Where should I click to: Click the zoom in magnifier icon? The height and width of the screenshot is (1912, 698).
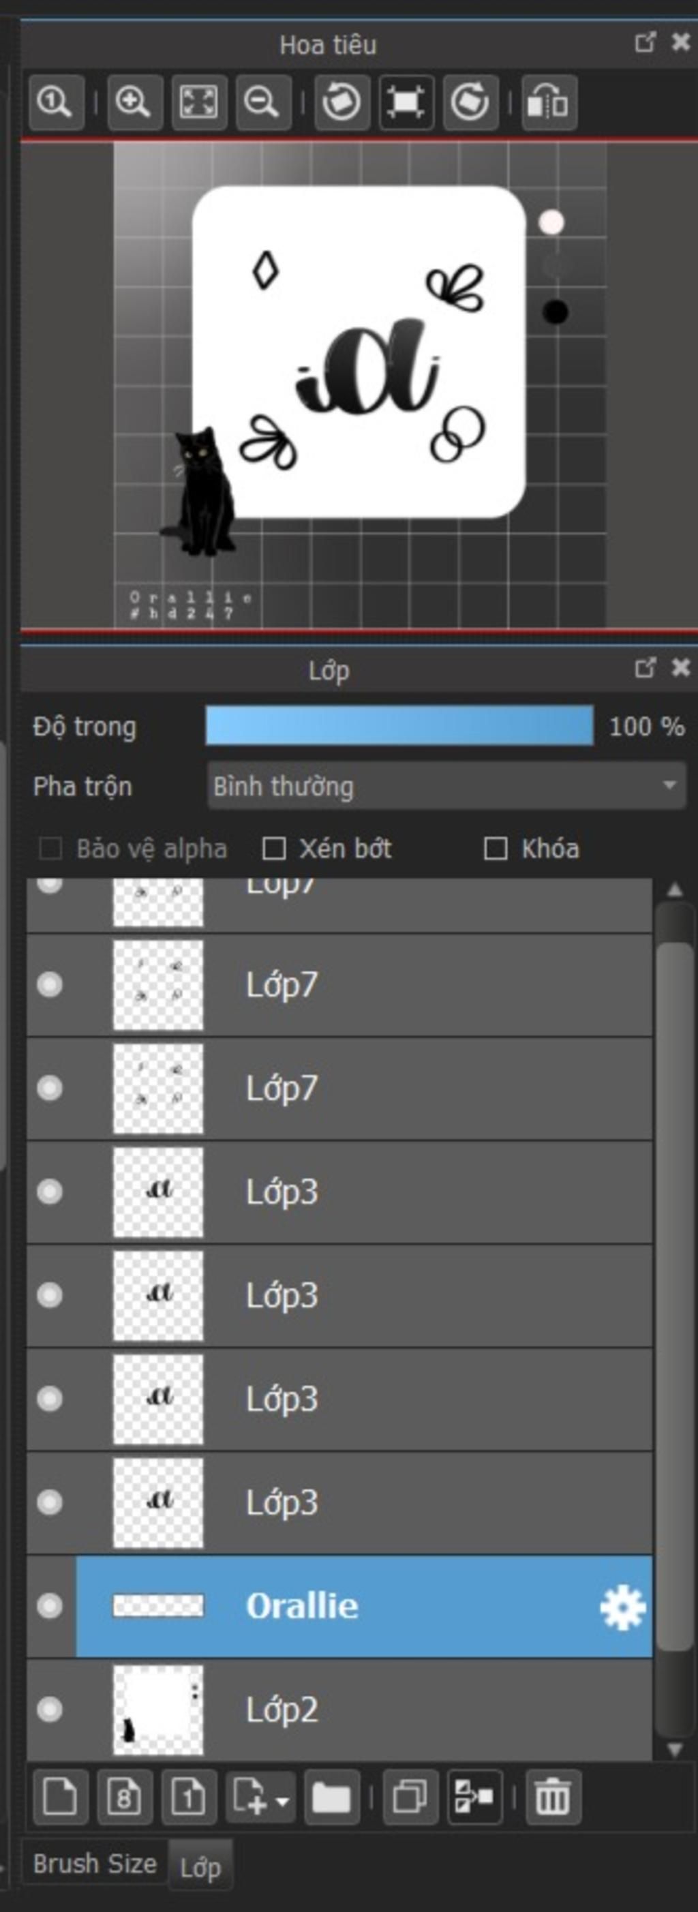(x=135, y=102)
